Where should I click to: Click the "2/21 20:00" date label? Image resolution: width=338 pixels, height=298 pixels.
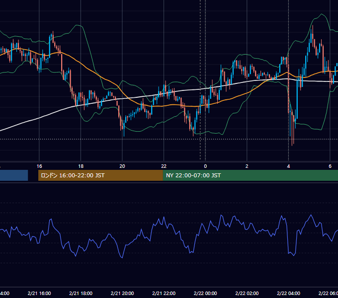point(122,294)
